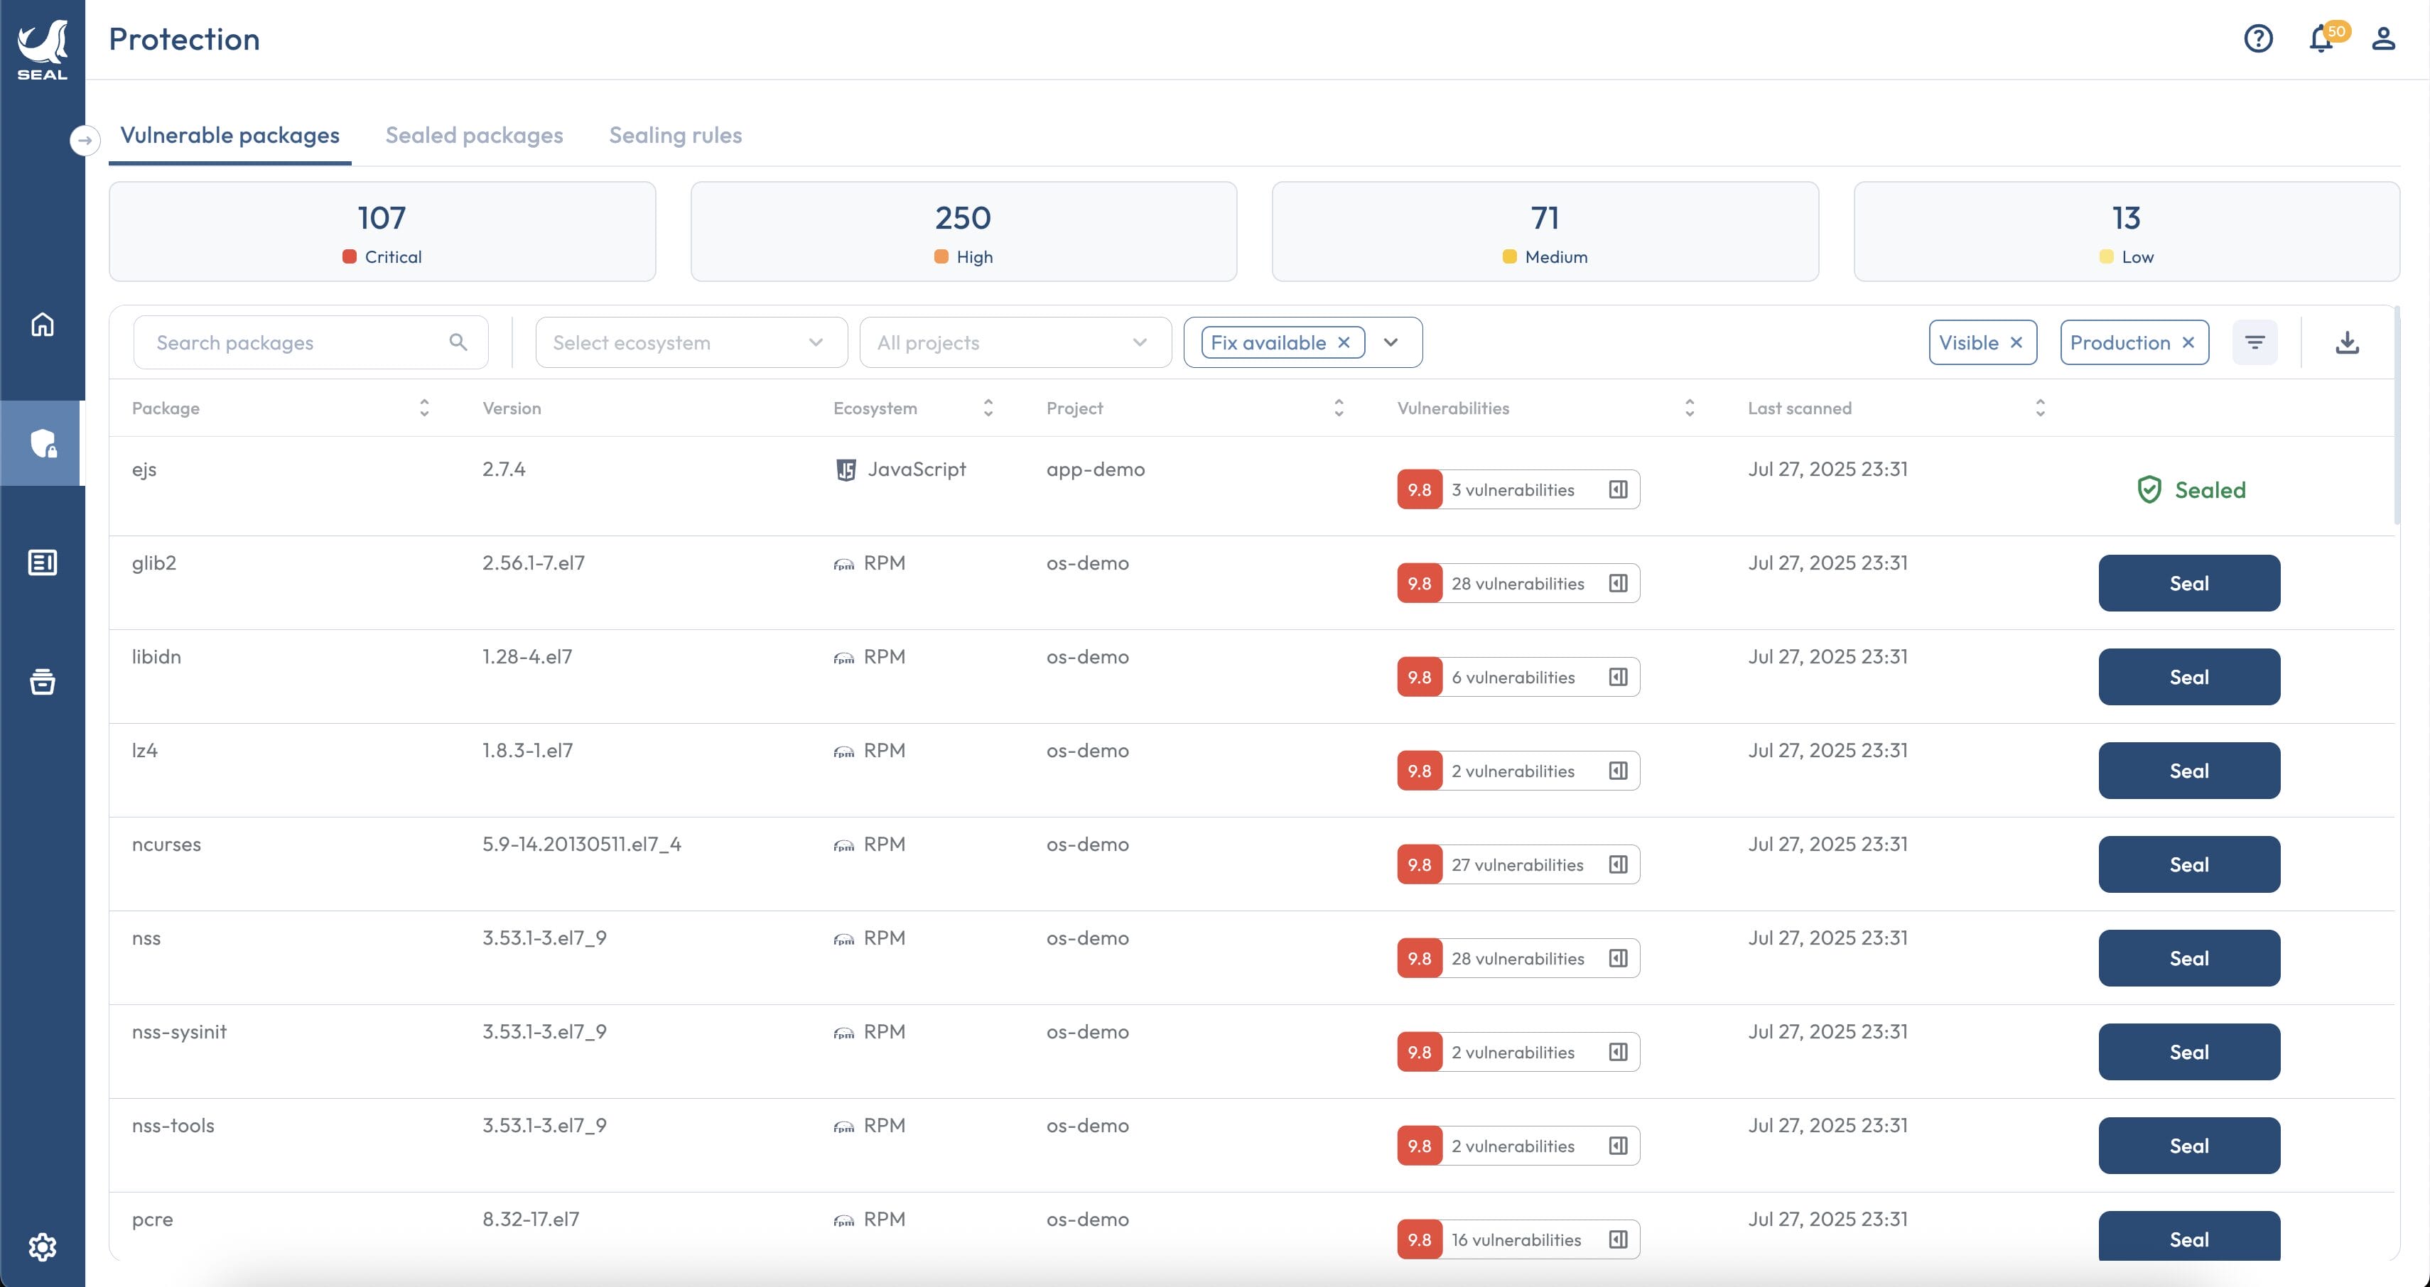2430x1287 pixels.
Task: Open the ejs package name
Action: [144, 469]
